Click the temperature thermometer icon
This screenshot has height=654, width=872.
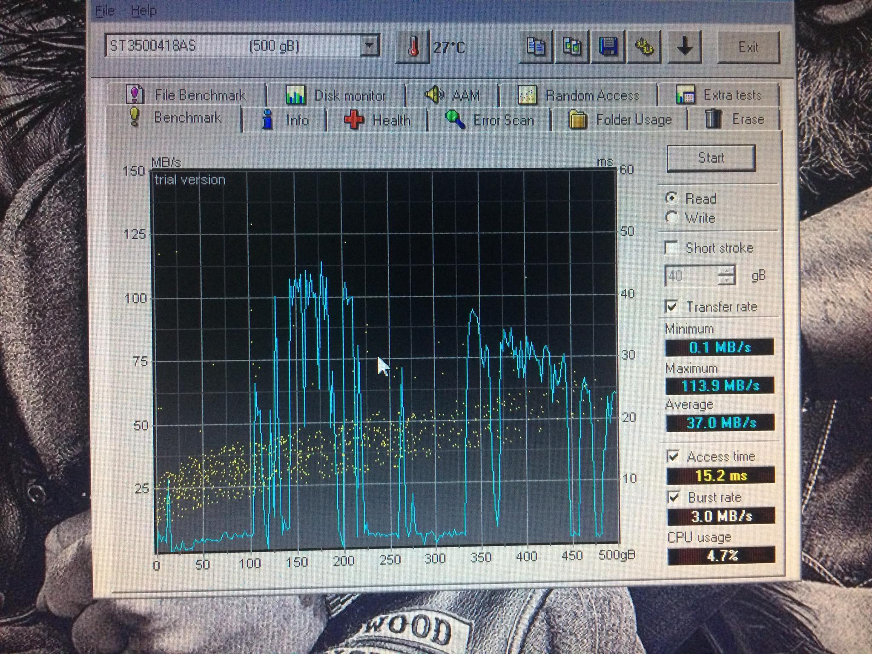(412, 47)
